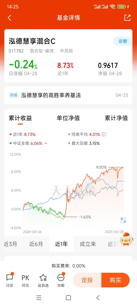Open the 功能 more functions icon
Viewport: 137px width, 306px height.
click(x=61, y=280)
